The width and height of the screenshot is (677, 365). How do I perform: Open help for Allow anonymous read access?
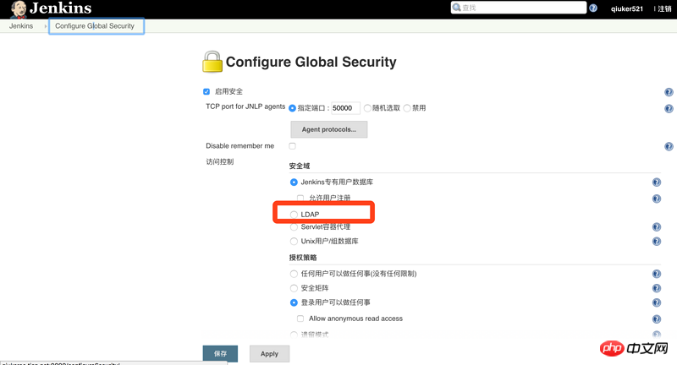click(x=657, y=319)
